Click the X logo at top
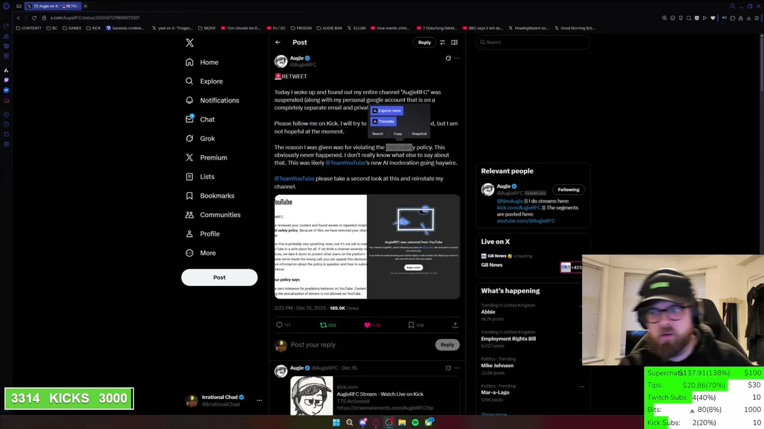Screen dimensions: 764x429 pyautogui.click(x=190, y=43)
